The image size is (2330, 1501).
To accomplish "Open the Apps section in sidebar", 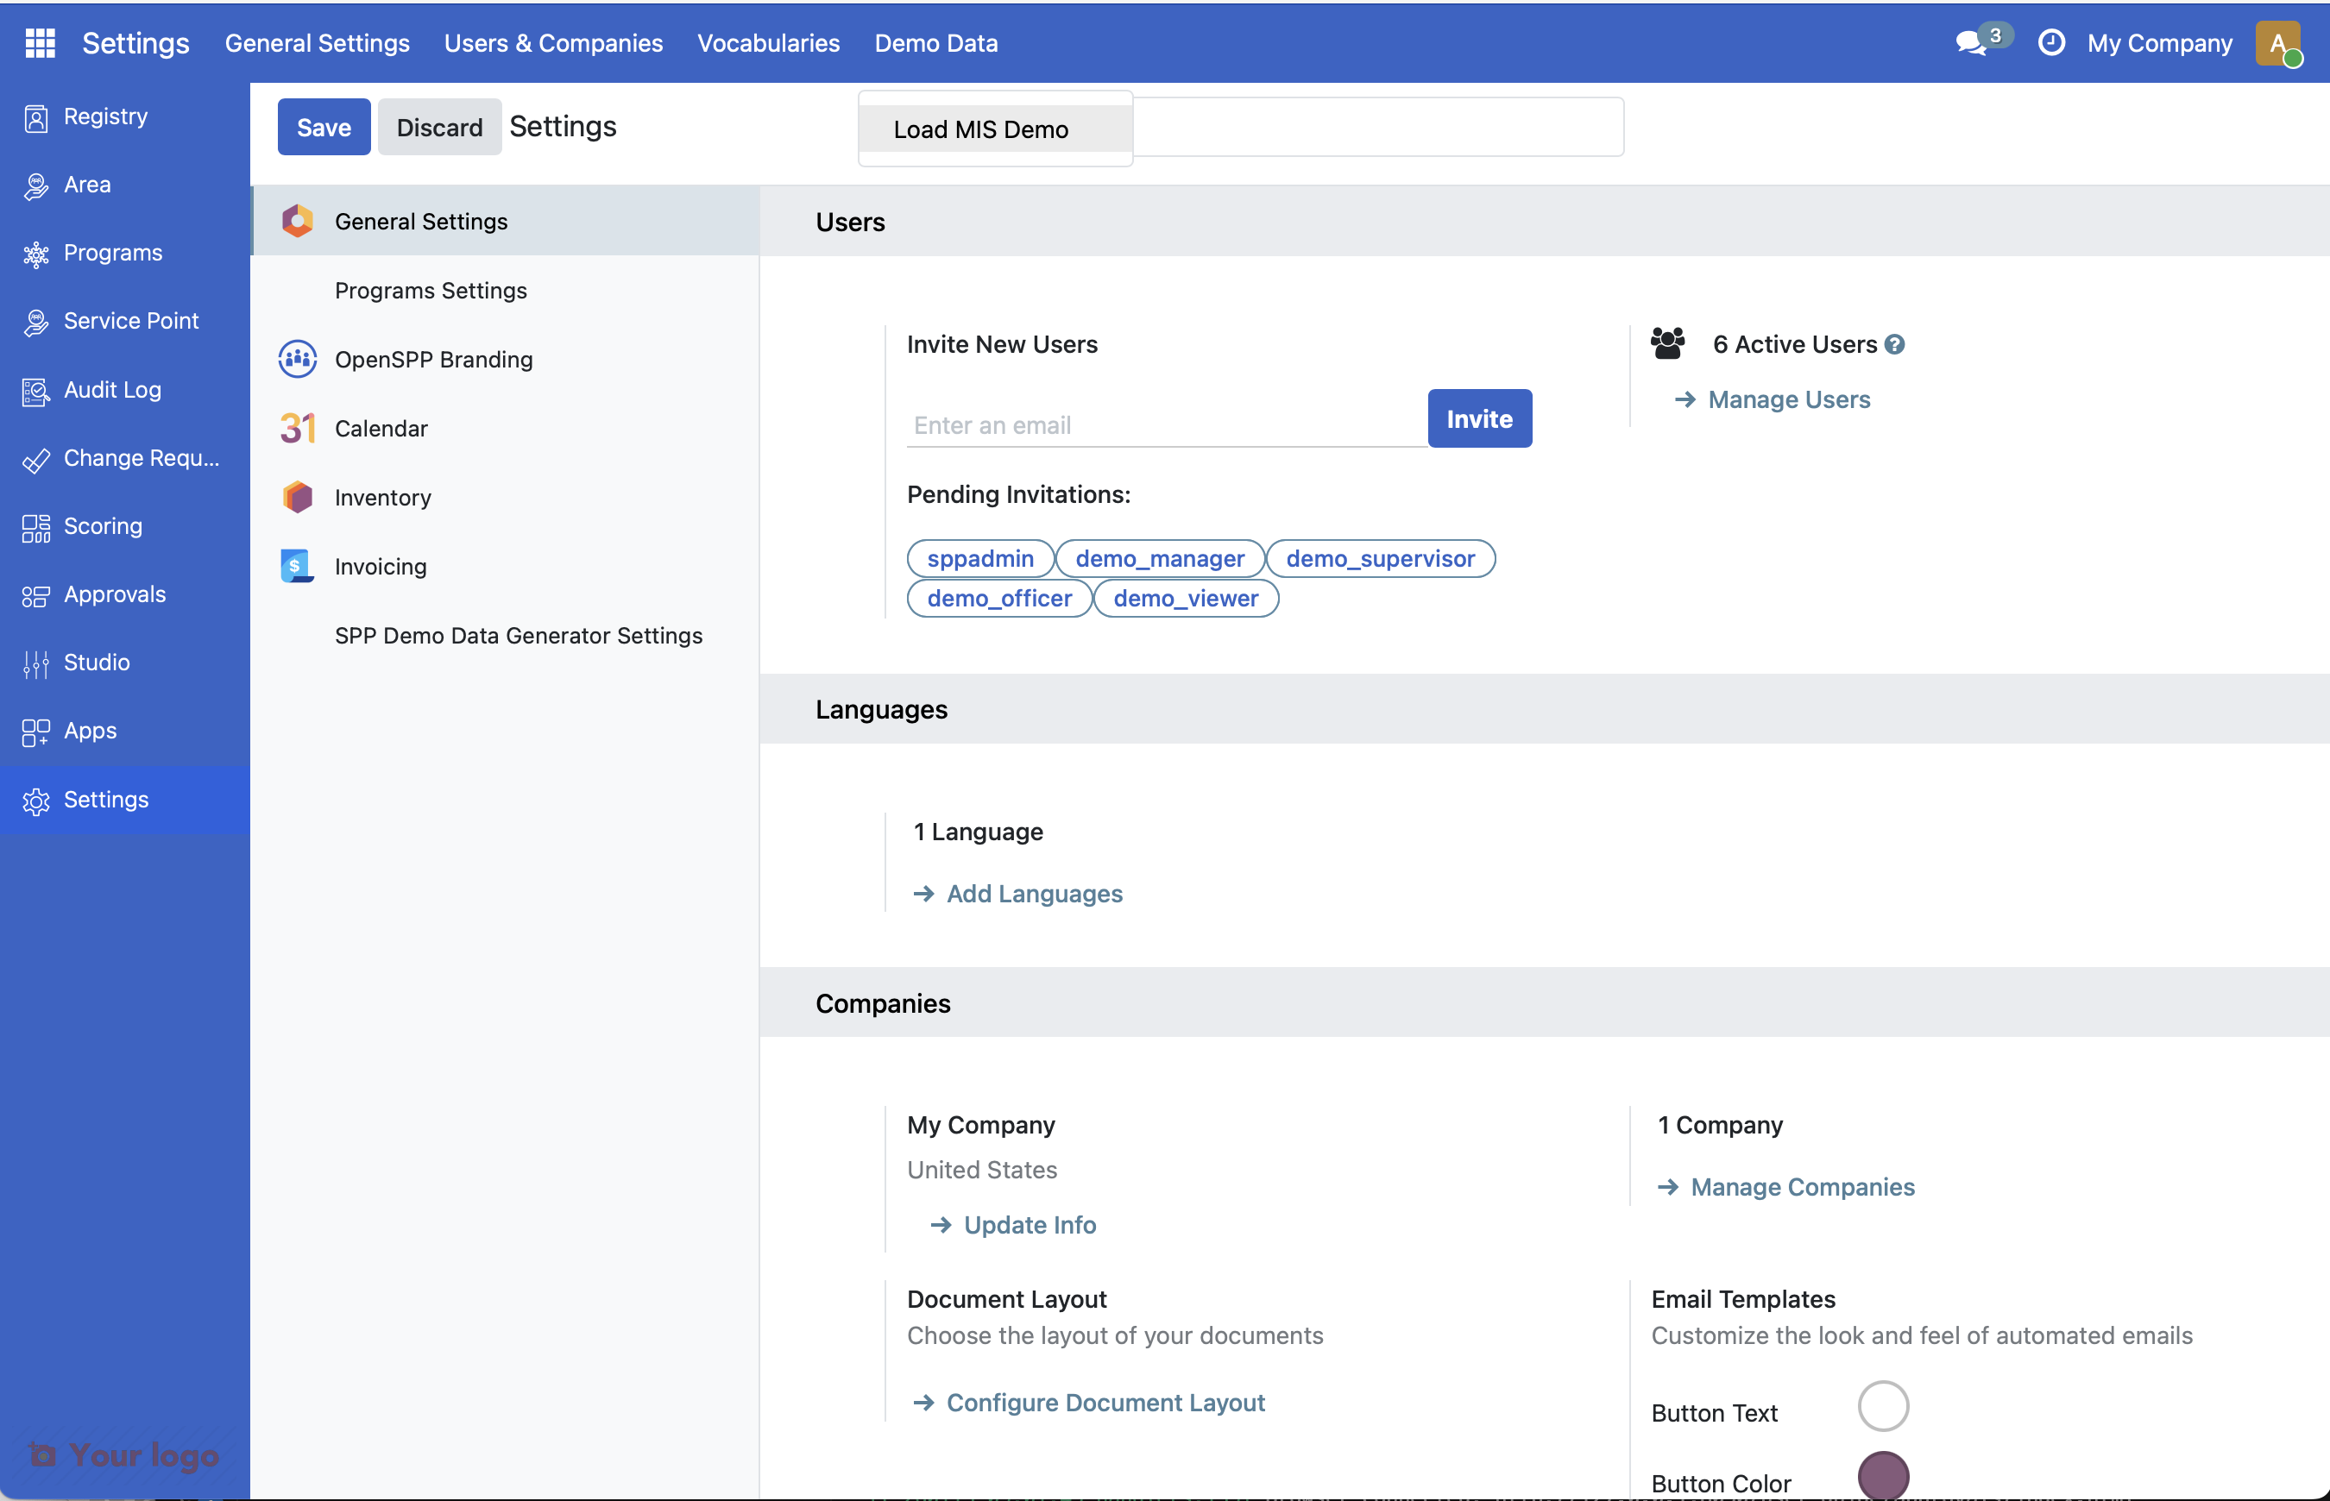I will pos(91,731).
